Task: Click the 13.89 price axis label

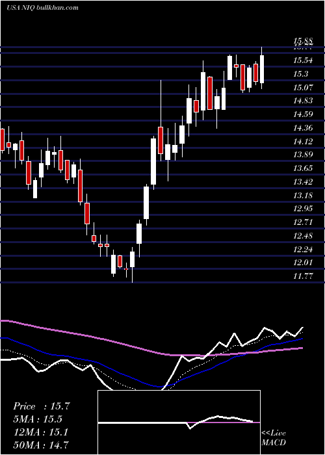Action: [303, 155]
